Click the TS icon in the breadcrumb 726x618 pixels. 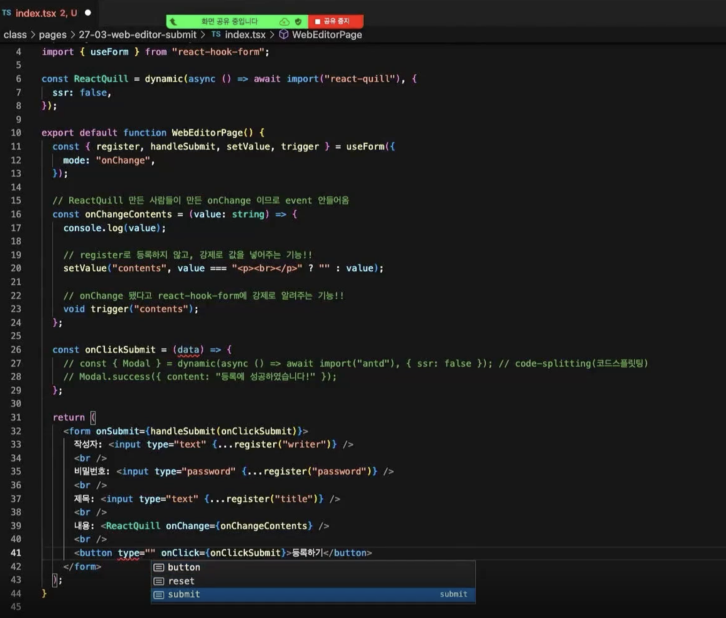tap(216, 34)
